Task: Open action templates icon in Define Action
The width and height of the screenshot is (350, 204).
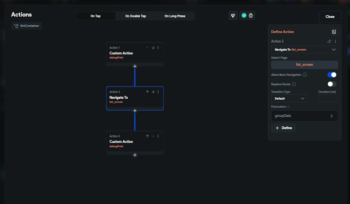Action: pos(334,32)
